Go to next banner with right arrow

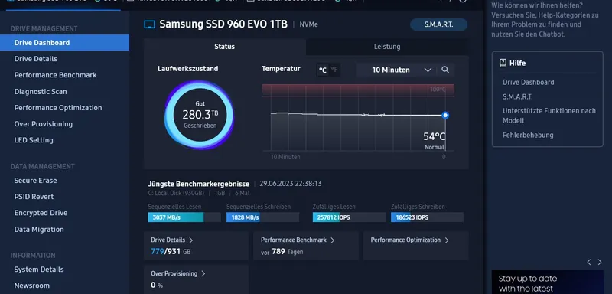[x=600, y=263]
